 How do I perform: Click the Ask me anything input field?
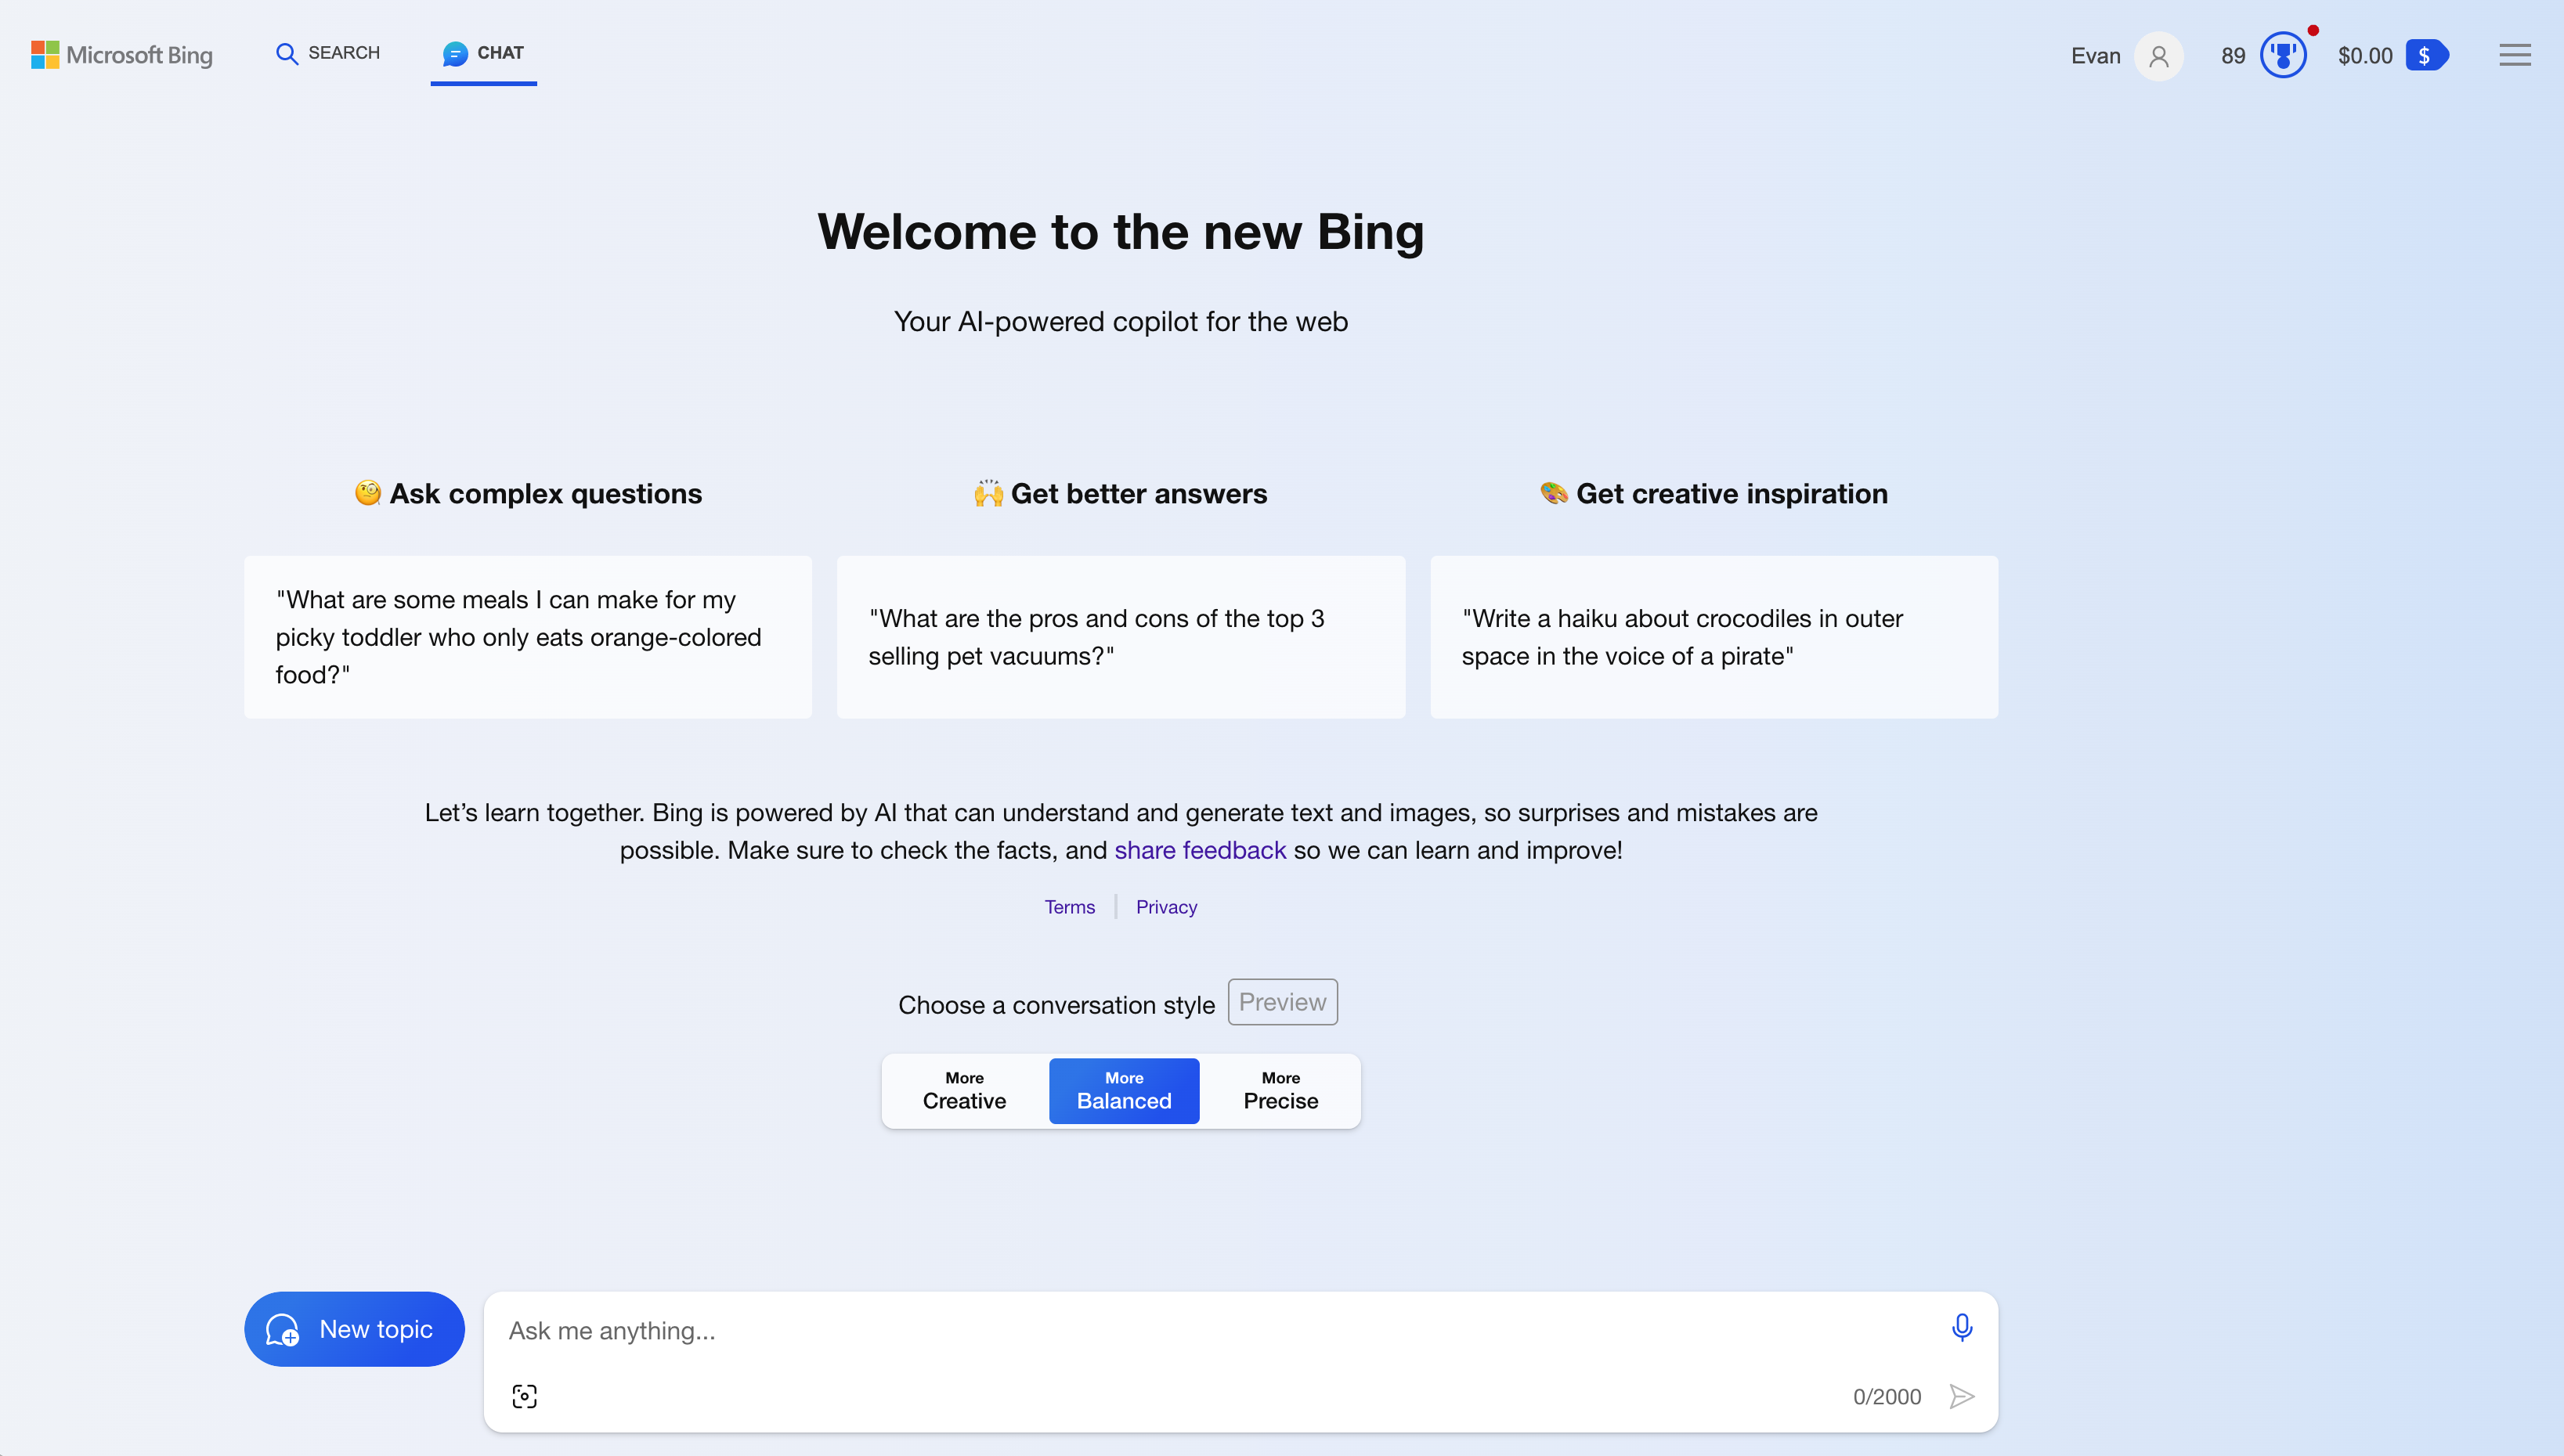click(1100, 1331)
